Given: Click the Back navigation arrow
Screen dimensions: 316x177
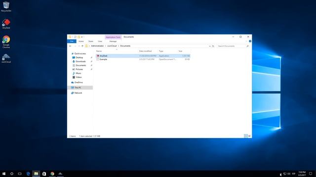Looking at the screenshot, I should pos(70,46).
